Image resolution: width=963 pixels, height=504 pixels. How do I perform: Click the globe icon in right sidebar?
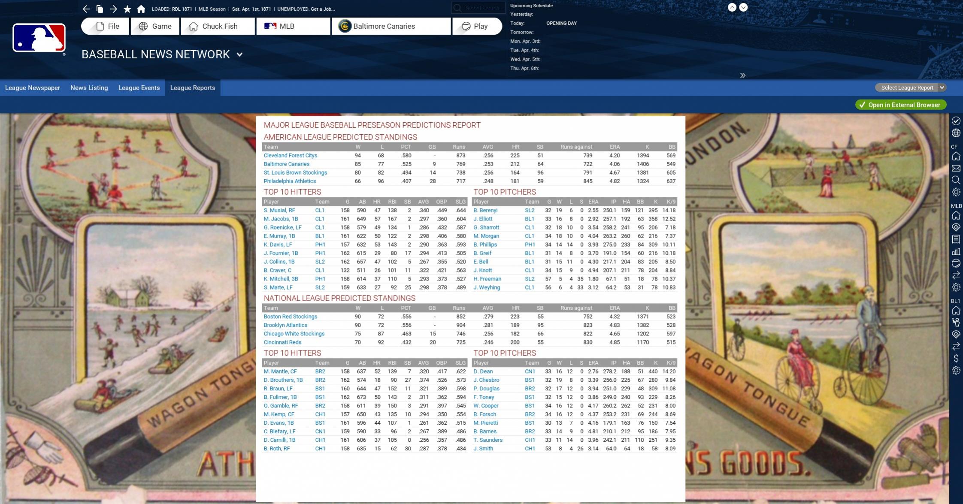[956, 133]
